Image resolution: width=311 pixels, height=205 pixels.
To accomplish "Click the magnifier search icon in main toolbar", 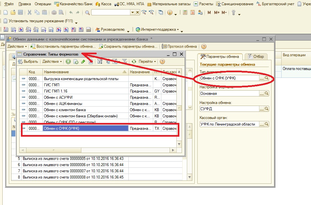I will click(x=87, y=13).
